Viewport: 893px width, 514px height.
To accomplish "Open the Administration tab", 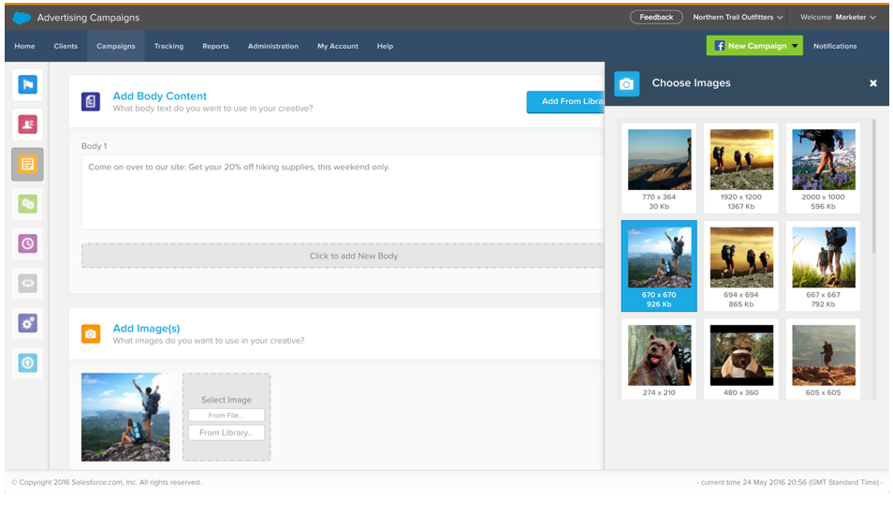I will [272, 46].
